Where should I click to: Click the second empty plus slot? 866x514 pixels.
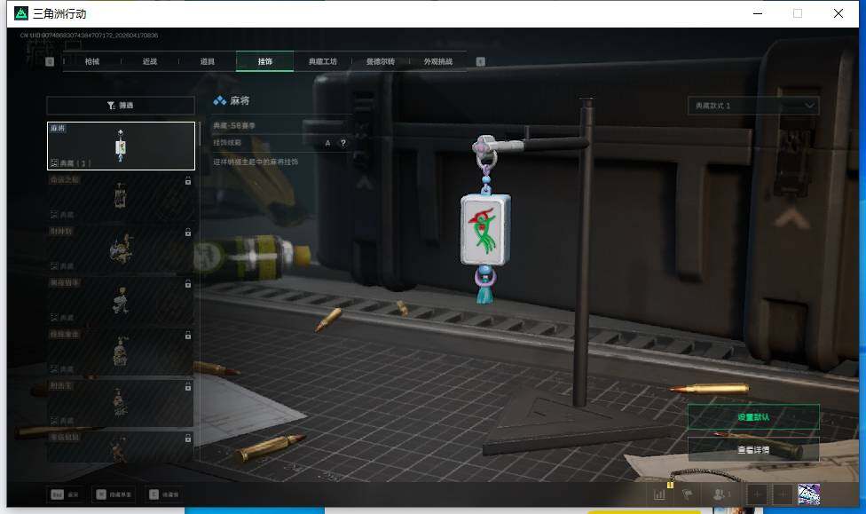click(783, 494)
